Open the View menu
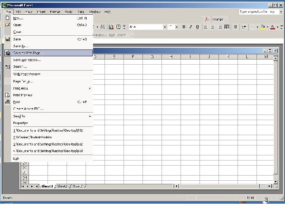Image resolution: width=285 pixels, height=214 pixels. tap(29, 12)
